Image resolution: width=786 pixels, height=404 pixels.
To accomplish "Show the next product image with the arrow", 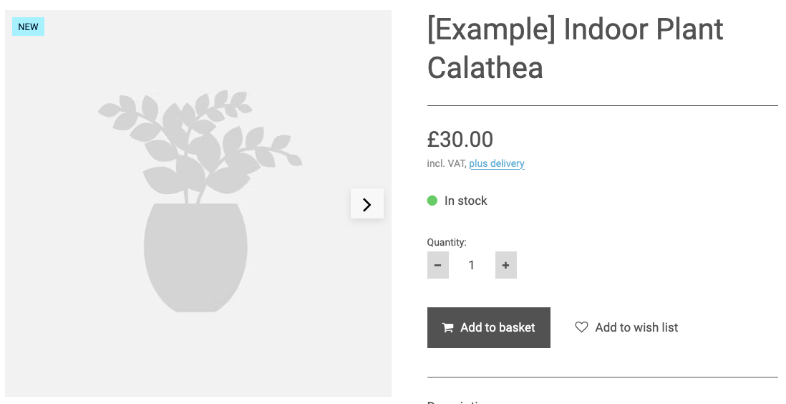I will [367, 204].
